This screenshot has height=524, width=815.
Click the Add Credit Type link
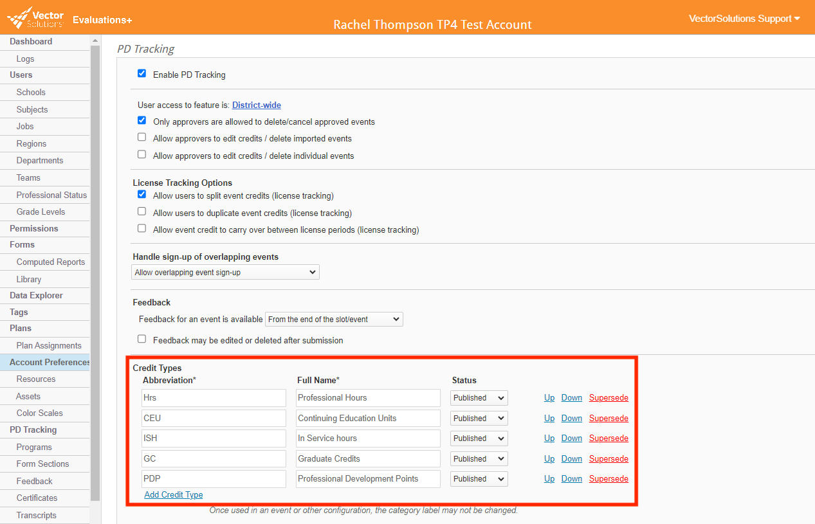[x=174, y=495]
